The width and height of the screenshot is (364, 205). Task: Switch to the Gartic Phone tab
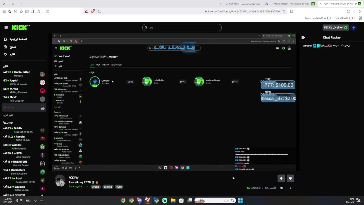(247, 4)
